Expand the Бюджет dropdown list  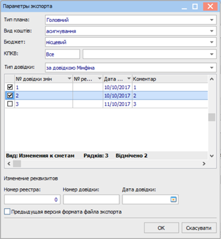click(212, 42)
